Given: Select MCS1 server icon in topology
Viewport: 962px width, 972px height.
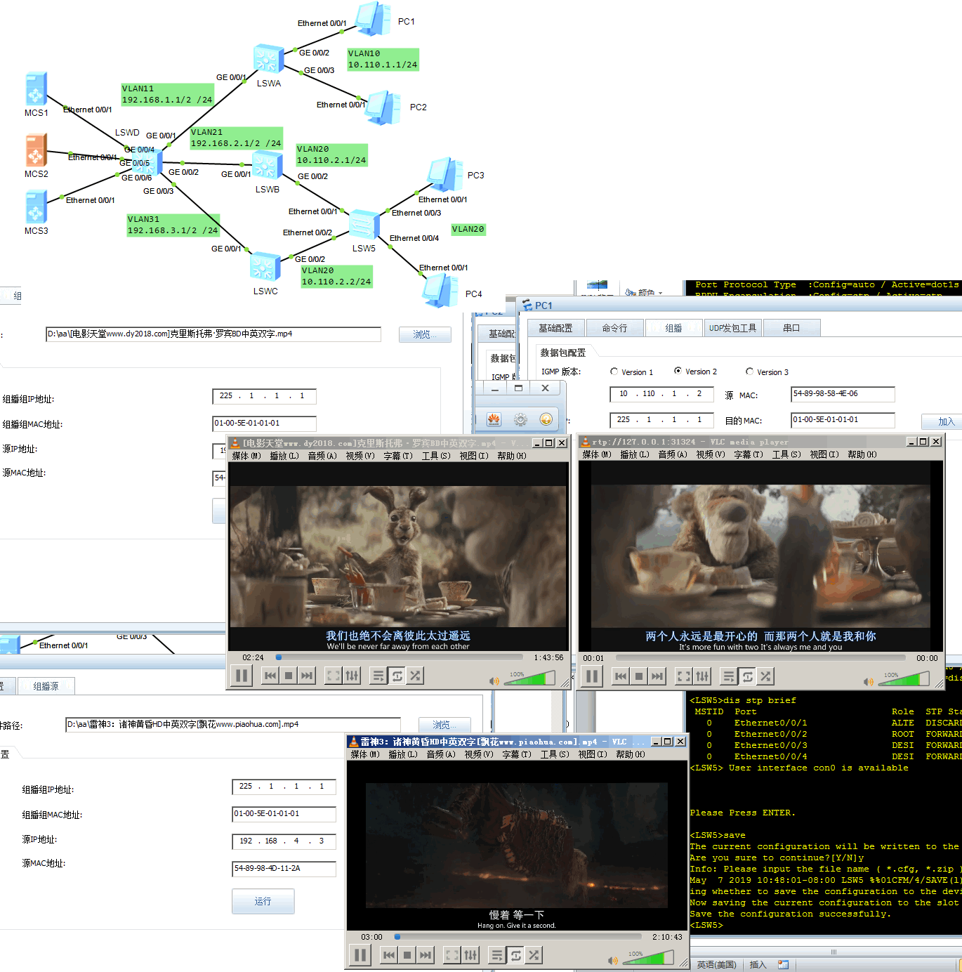Looking at the screenshot, I should point(36,90).
